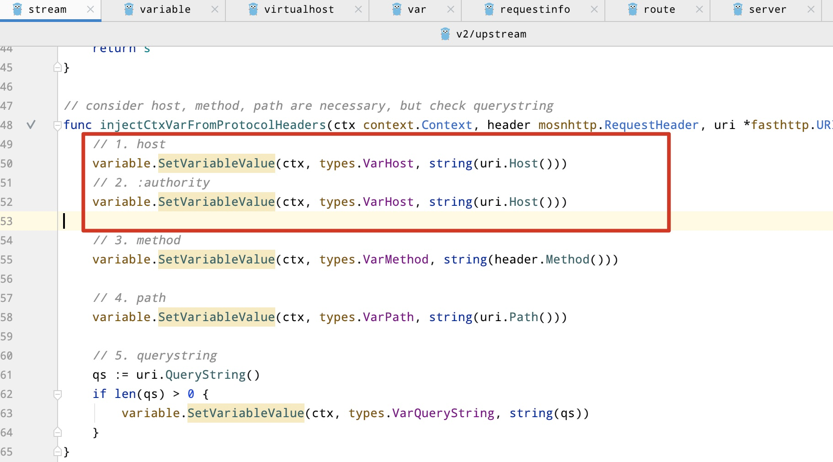Click the gopher icon on the route tab
Screen dimensions: 833x462
(x=632, y=9)
